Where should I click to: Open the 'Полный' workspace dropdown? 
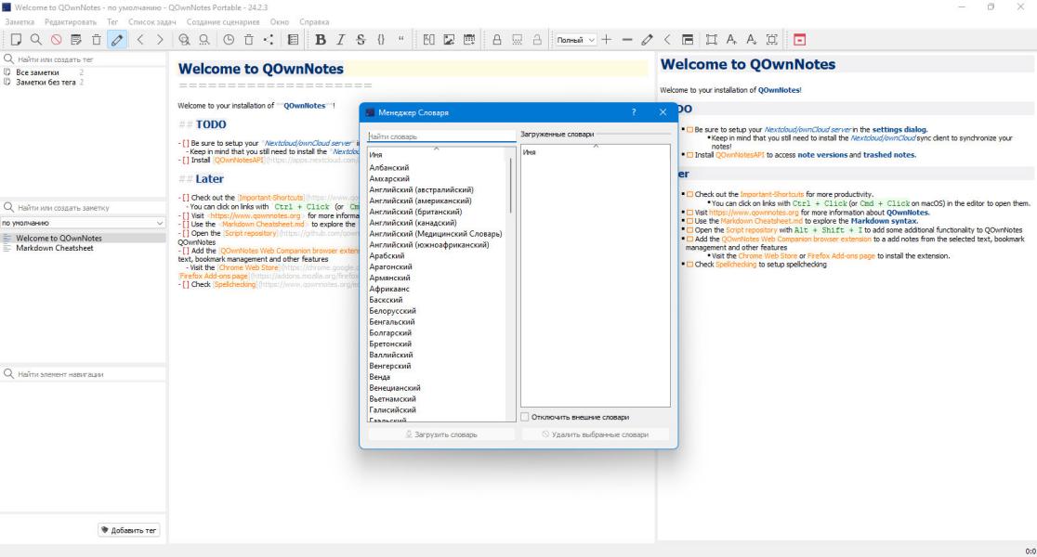575,40
